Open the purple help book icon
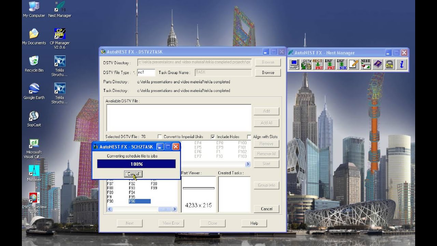437x246 pixels. 378,64
